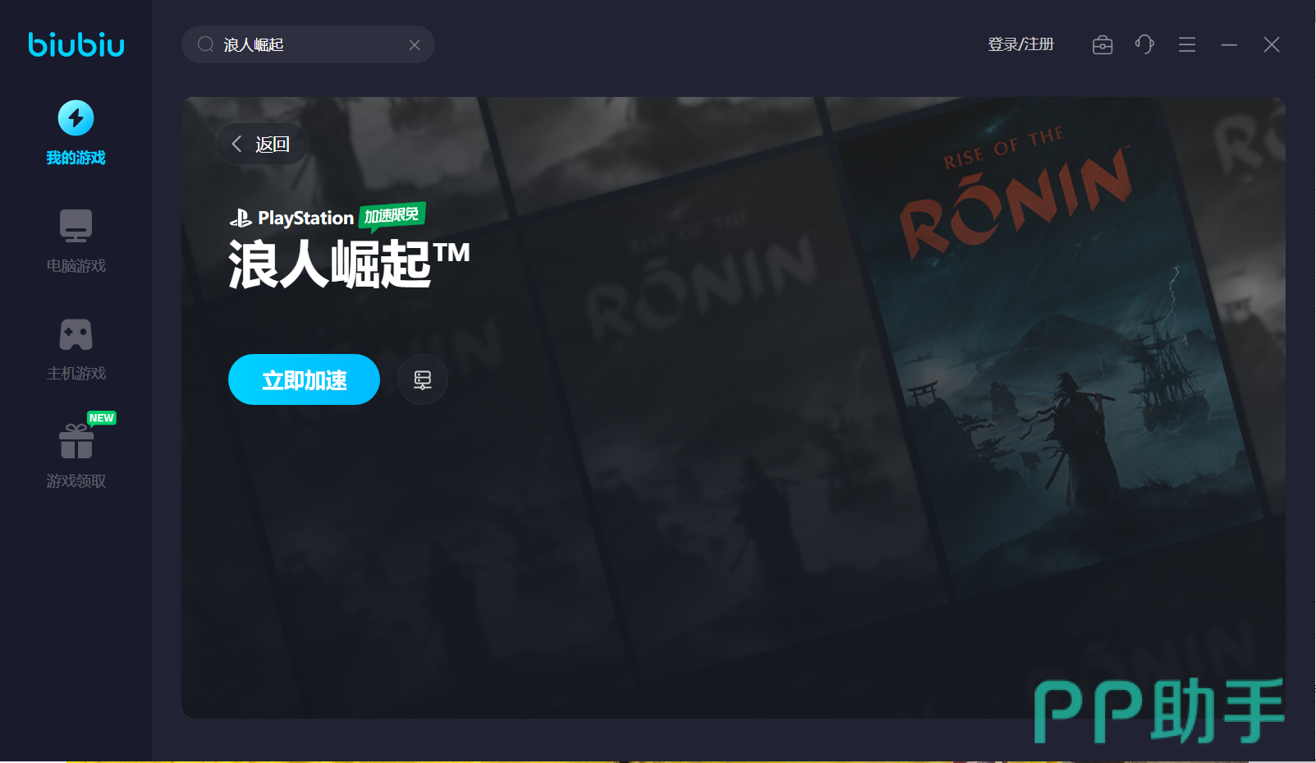Screen dimensions: 1316x763
Task: Close the biubiu window
Action: pos(1272,44)
